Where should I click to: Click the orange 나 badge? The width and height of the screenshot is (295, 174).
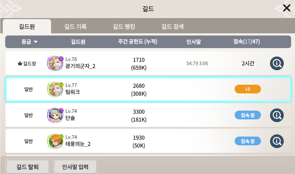coord(248,89)
